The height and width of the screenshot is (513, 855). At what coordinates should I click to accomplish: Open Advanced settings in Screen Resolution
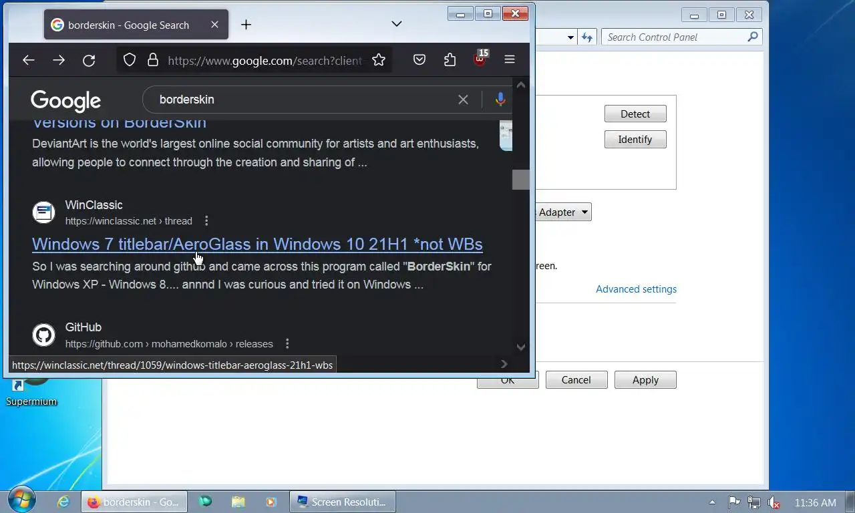[636, 289]
